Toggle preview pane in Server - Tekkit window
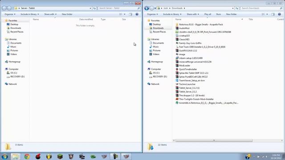This screenshot has height=160, width=285. coord(130,14)
